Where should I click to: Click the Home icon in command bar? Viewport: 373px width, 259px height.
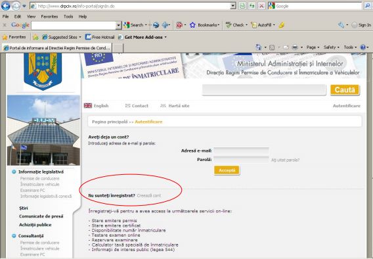[259, 47]
